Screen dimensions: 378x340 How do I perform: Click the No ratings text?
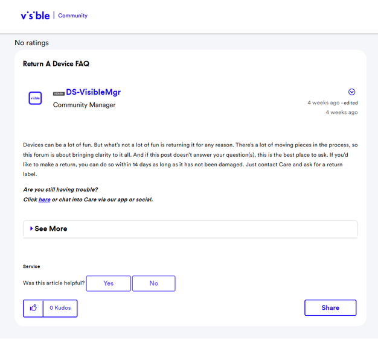tap(31, 43)
